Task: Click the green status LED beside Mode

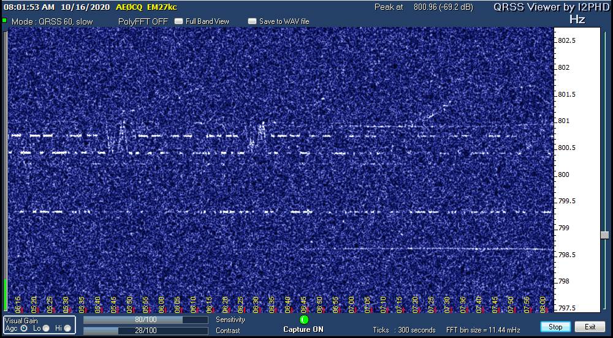Action: (x=4, y=21)
